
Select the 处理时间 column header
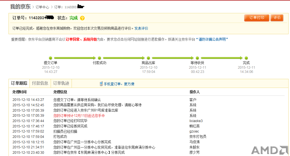click(20, 92)
